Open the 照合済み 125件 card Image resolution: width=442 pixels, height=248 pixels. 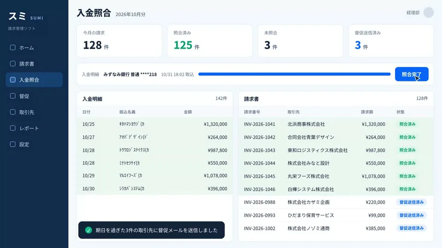pyautogui.click(x=210, y=41)
